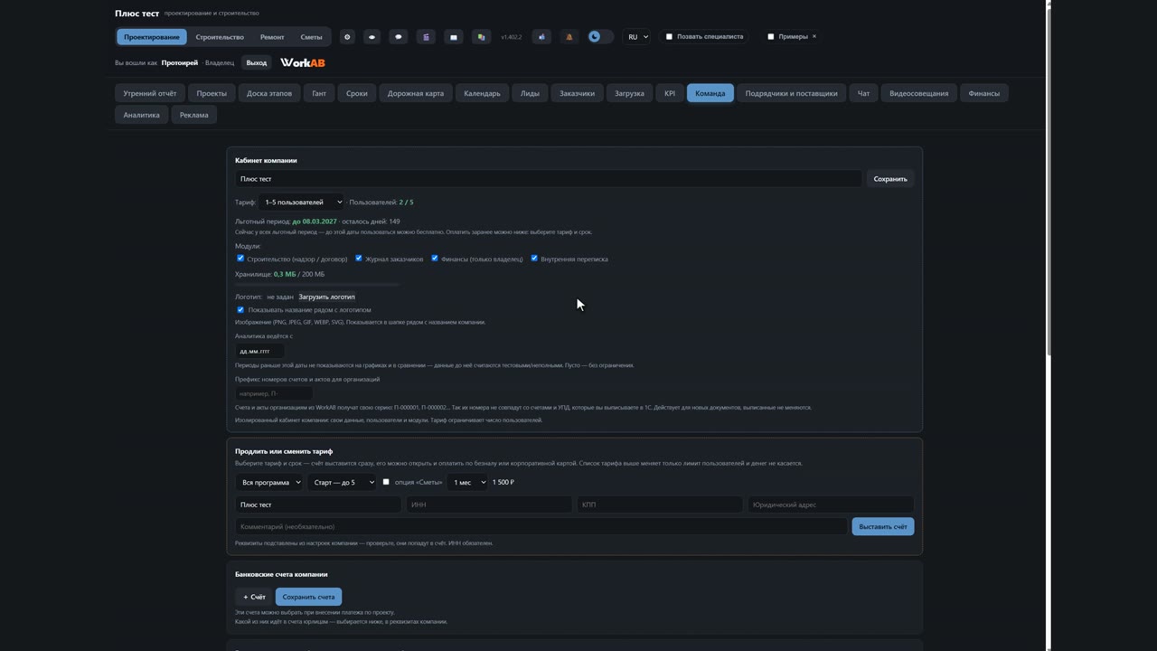Click the Выход button
1157x651 pixels.
tap(257, 62)
